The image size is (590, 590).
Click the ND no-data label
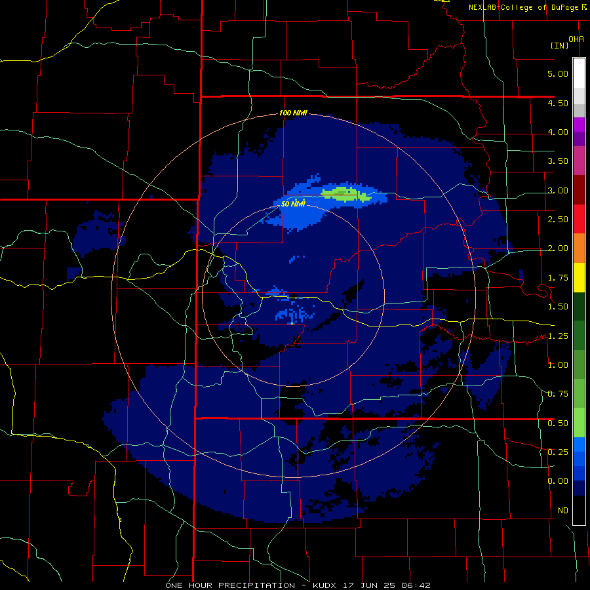563,511
